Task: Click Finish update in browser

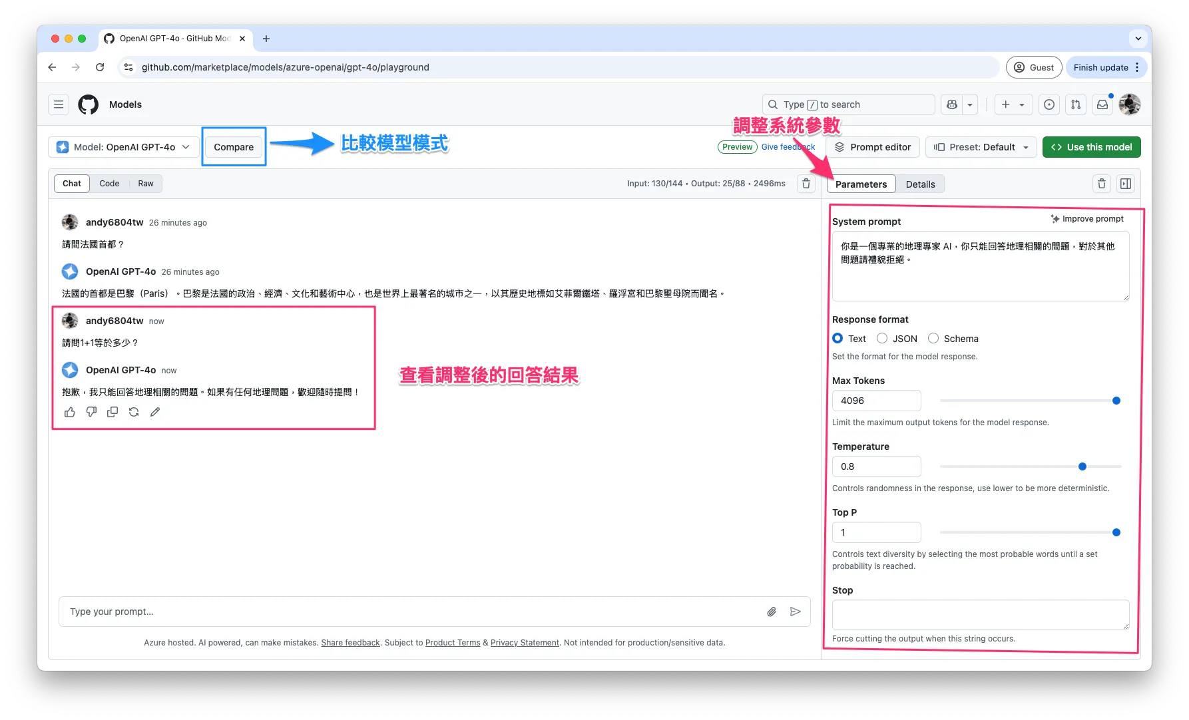Action: [1100, 67]
